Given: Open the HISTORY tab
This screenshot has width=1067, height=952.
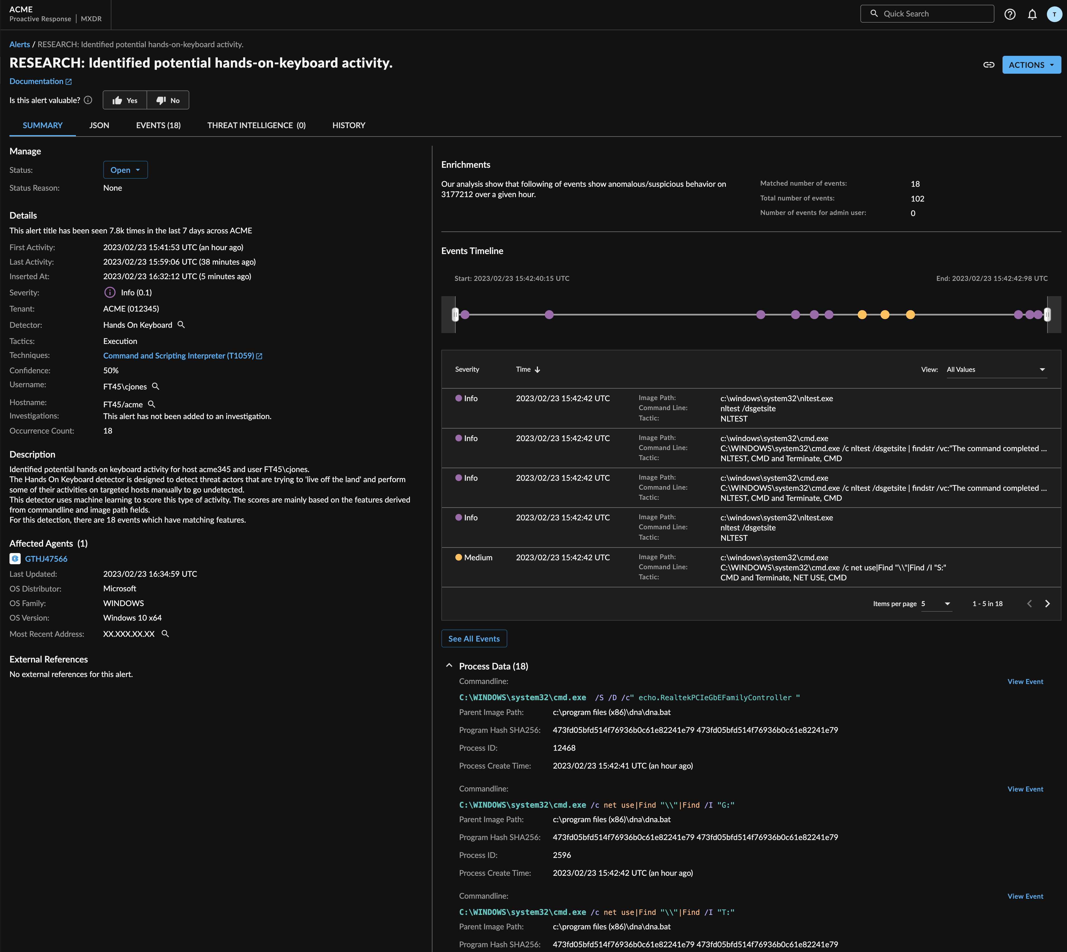Looking at the screenshot, I should [349, 125].
